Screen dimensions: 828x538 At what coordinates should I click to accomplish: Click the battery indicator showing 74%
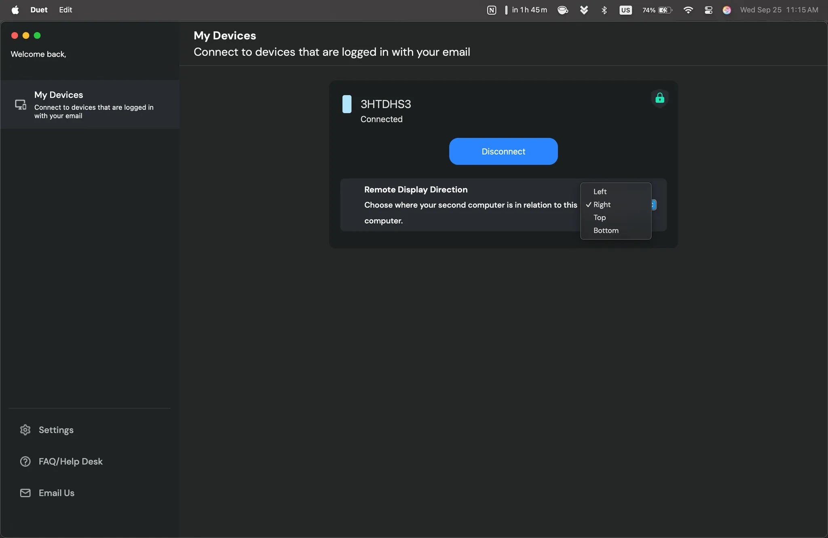656,10
